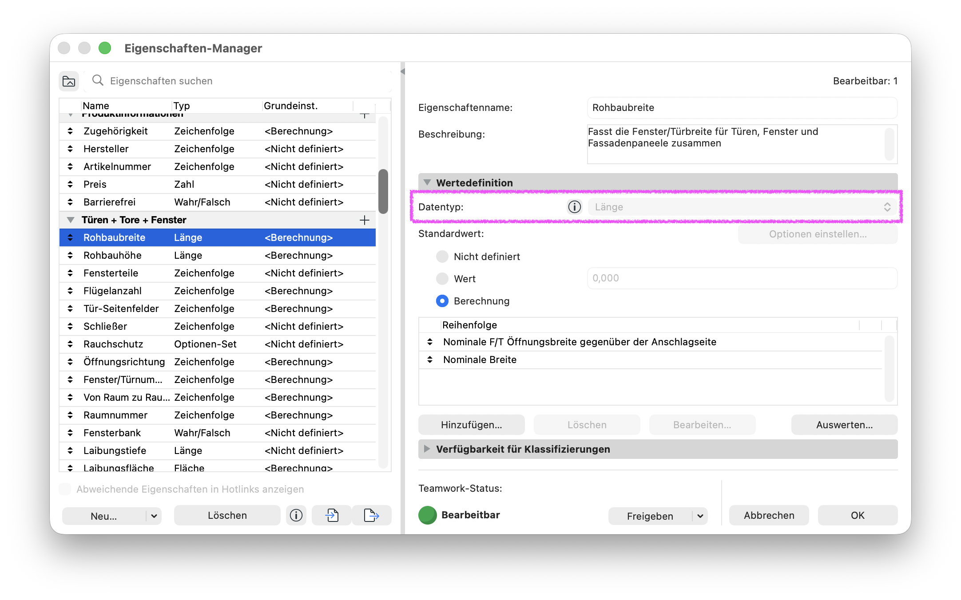
Task: Click the info icon next to Datentyp
Action: click(x=575, y=207)
